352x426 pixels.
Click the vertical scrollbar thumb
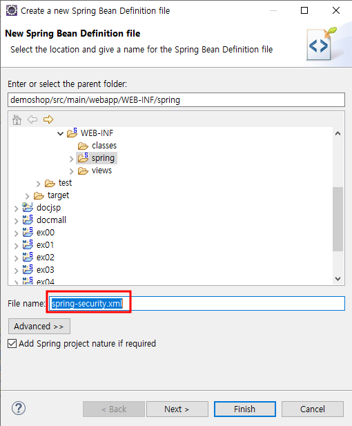click(x=338, y=219)
